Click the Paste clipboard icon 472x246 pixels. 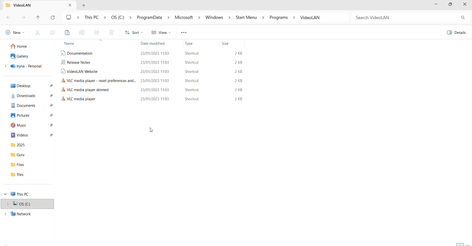click(x=67, y=32)
